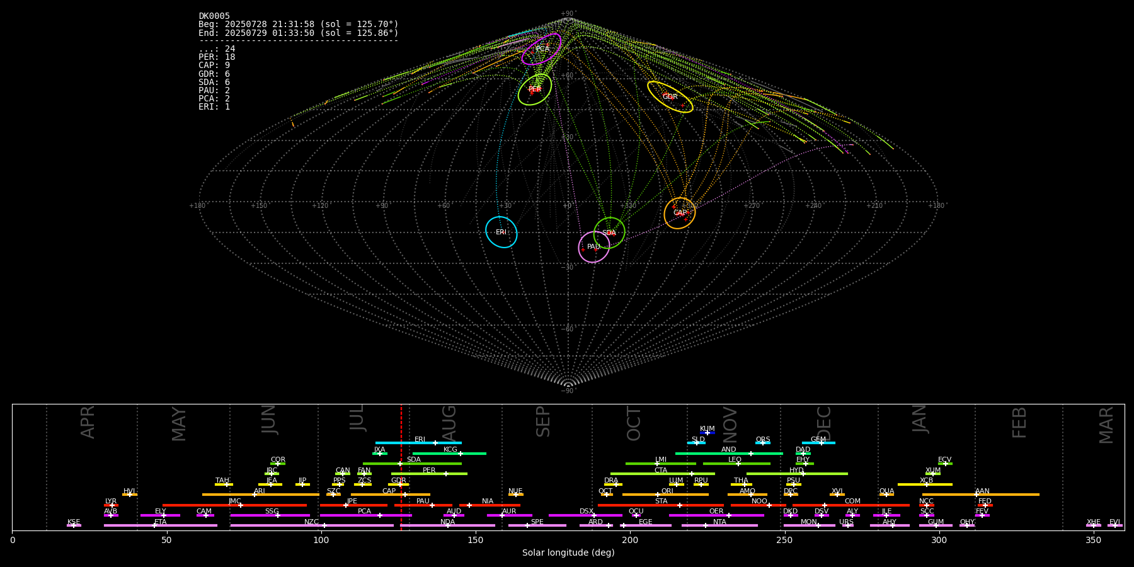The height and width of the screenshot is (567, 1134).
Task: Click the KUM shower bar in timeline
Action: [707, 433]
